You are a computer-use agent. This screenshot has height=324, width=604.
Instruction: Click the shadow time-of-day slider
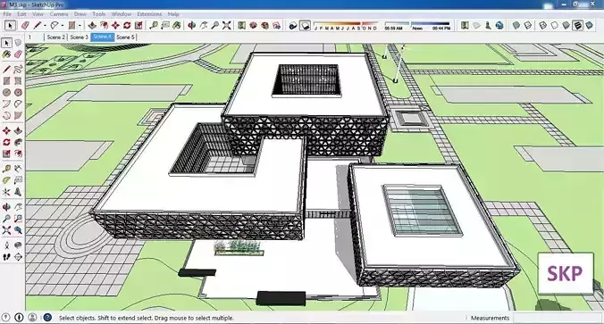417,26
